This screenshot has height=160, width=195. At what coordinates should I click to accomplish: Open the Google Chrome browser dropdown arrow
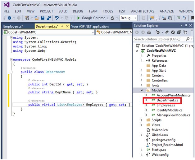click(x=107, y=18)
